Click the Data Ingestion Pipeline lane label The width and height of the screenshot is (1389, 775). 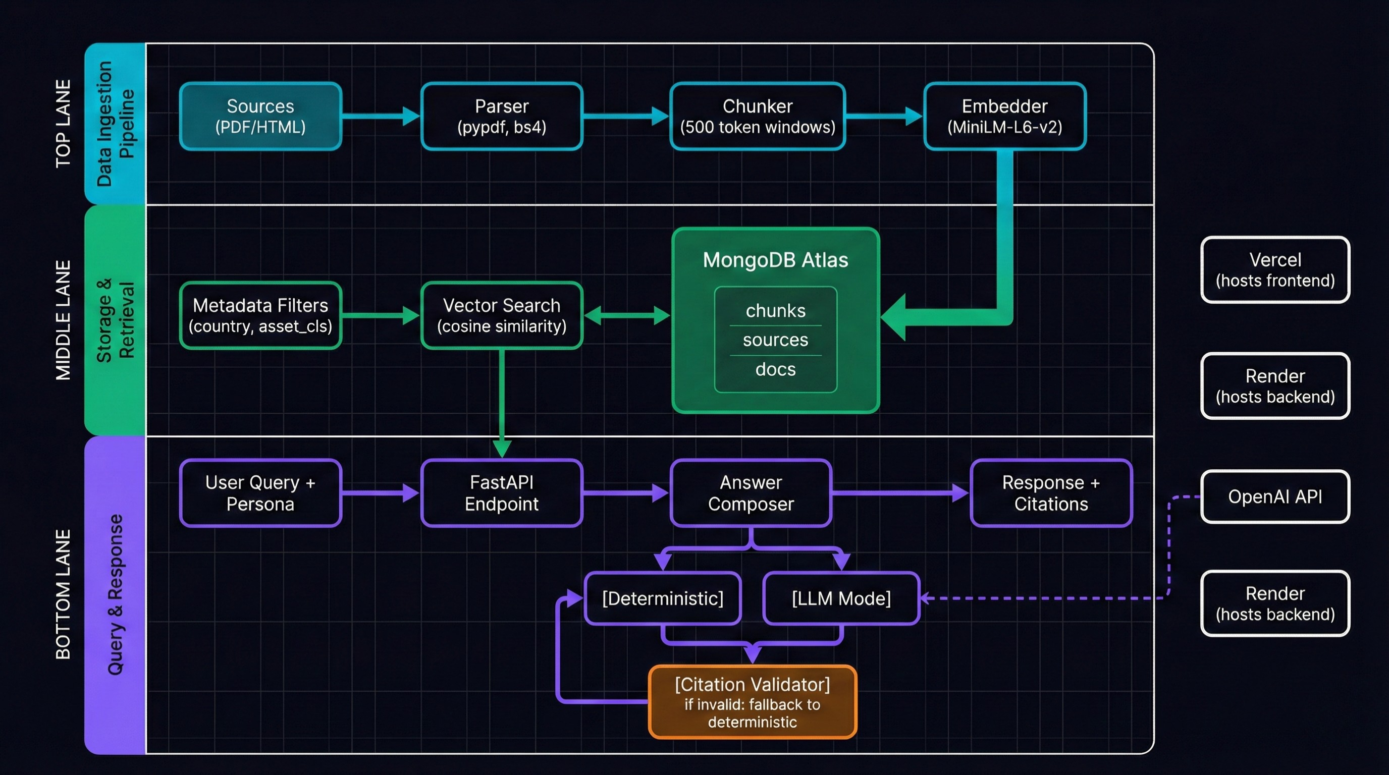point(116,124)
